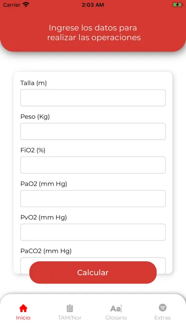Select the FiO2 (%) input box
Screen dimensions: 186x330
coord(93,165)
